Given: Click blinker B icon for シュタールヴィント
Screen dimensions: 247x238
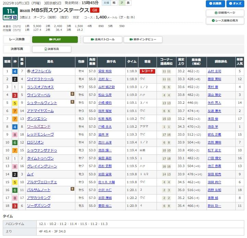Looking at the screenshot, I should coord(72,102).
